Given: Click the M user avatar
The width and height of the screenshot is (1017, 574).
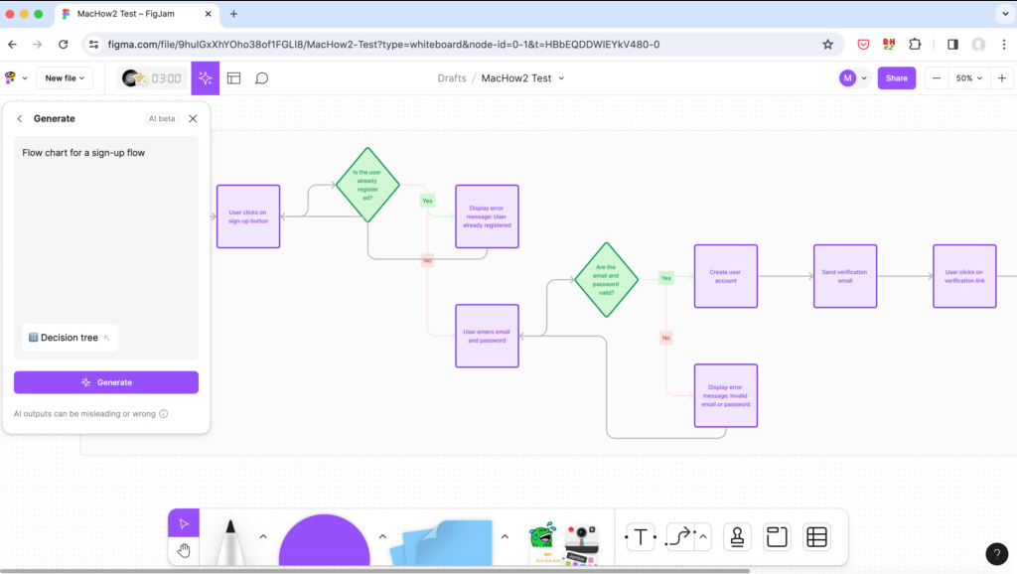Looking at the screenshot, I should (x=847, y=77).
